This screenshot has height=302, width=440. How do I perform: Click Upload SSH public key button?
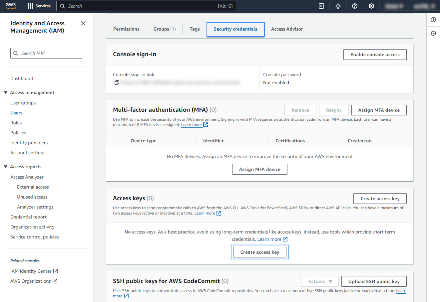[x=374, y=281]
